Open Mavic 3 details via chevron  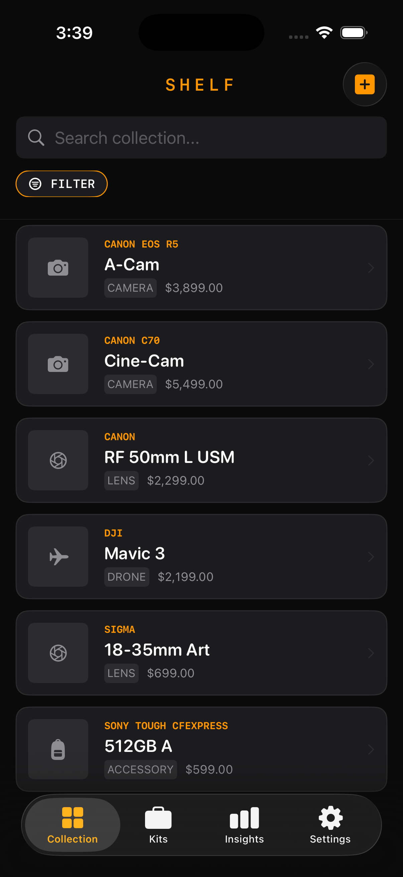click(x=371, y=557)
